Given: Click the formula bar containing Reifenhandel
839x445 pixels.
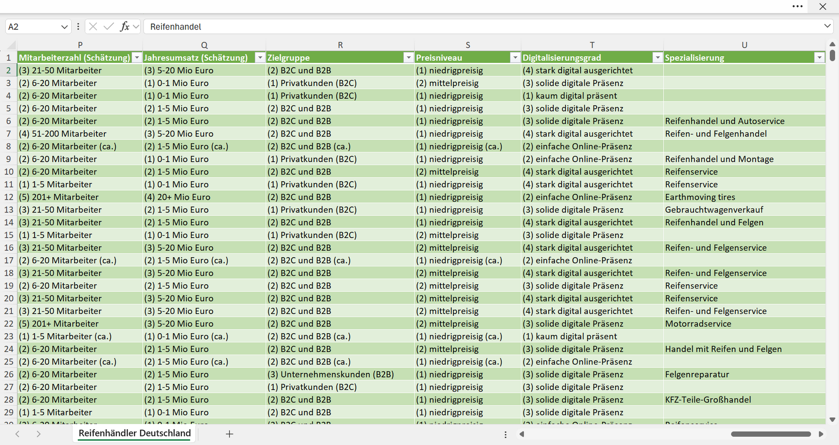Looking at the screenshot, I should pyautogui.click(x=482, y=27).
